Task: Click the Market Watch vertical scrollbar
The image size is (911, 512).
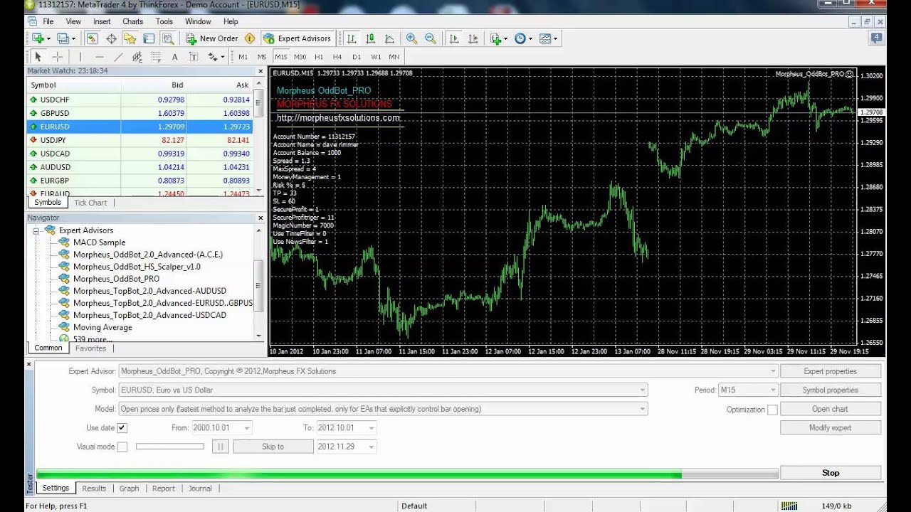Action: pyautogui.click(x=259, y=138)
